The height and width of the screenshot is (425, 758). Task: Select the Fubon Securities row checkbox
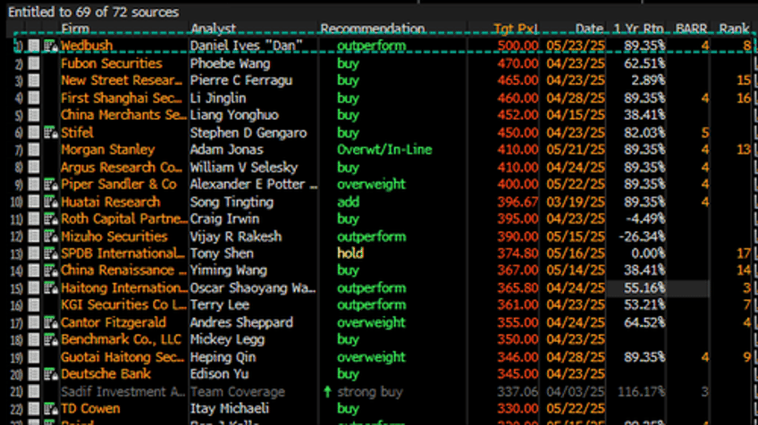[34, 63]
